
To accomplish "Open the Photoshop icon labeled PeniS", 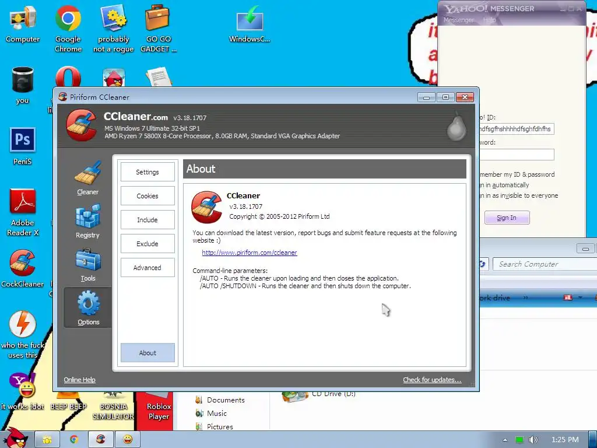I will pyautogui.click(x=23, y=146).
